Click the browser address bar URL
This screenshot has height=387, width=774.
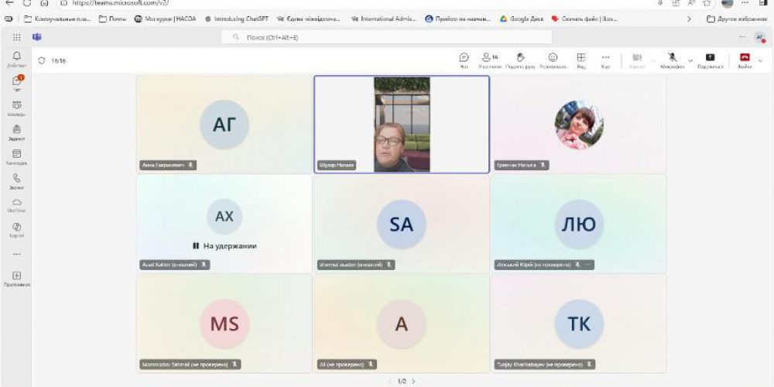click(121, 2)
